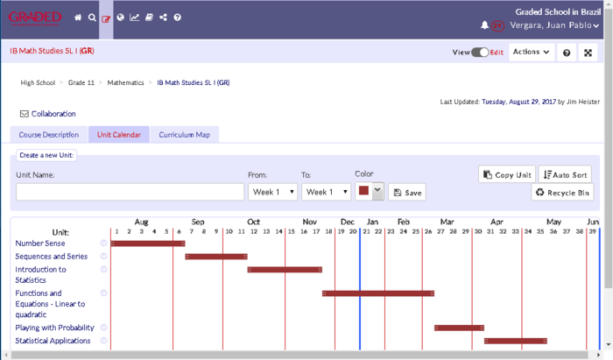Toggle the circle beside Number Sense unit
This screenshot has height=360, width=613.
(x=103, y=244)
